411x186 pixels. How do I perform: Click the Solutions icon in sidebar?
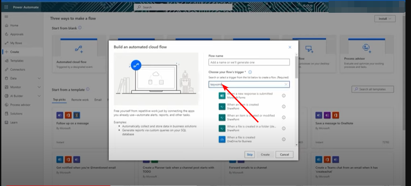click(6, 114)
